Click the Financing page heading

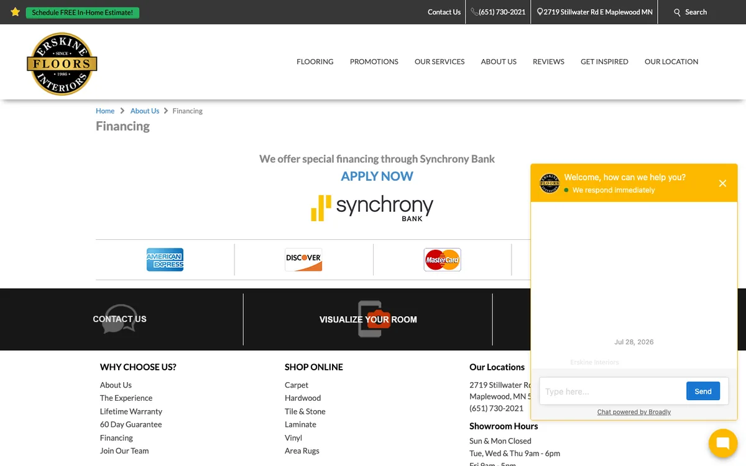pyautogui.click(x=122, y=126)
